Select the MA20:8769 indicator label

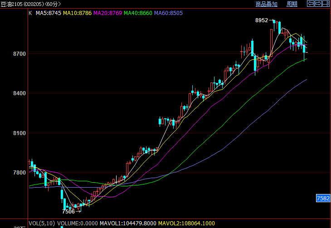(x=107, y=13)
